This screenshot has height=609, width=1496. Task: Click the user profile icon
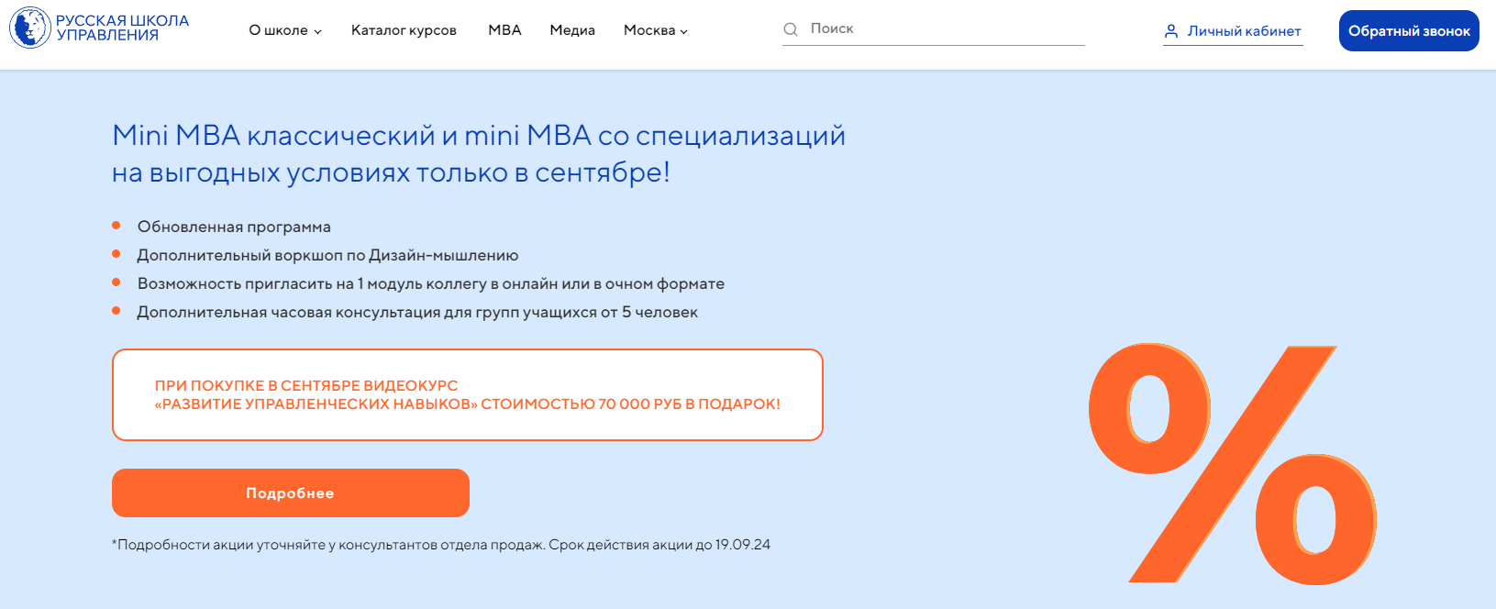pyautogui.click(x=1171, y=31)
